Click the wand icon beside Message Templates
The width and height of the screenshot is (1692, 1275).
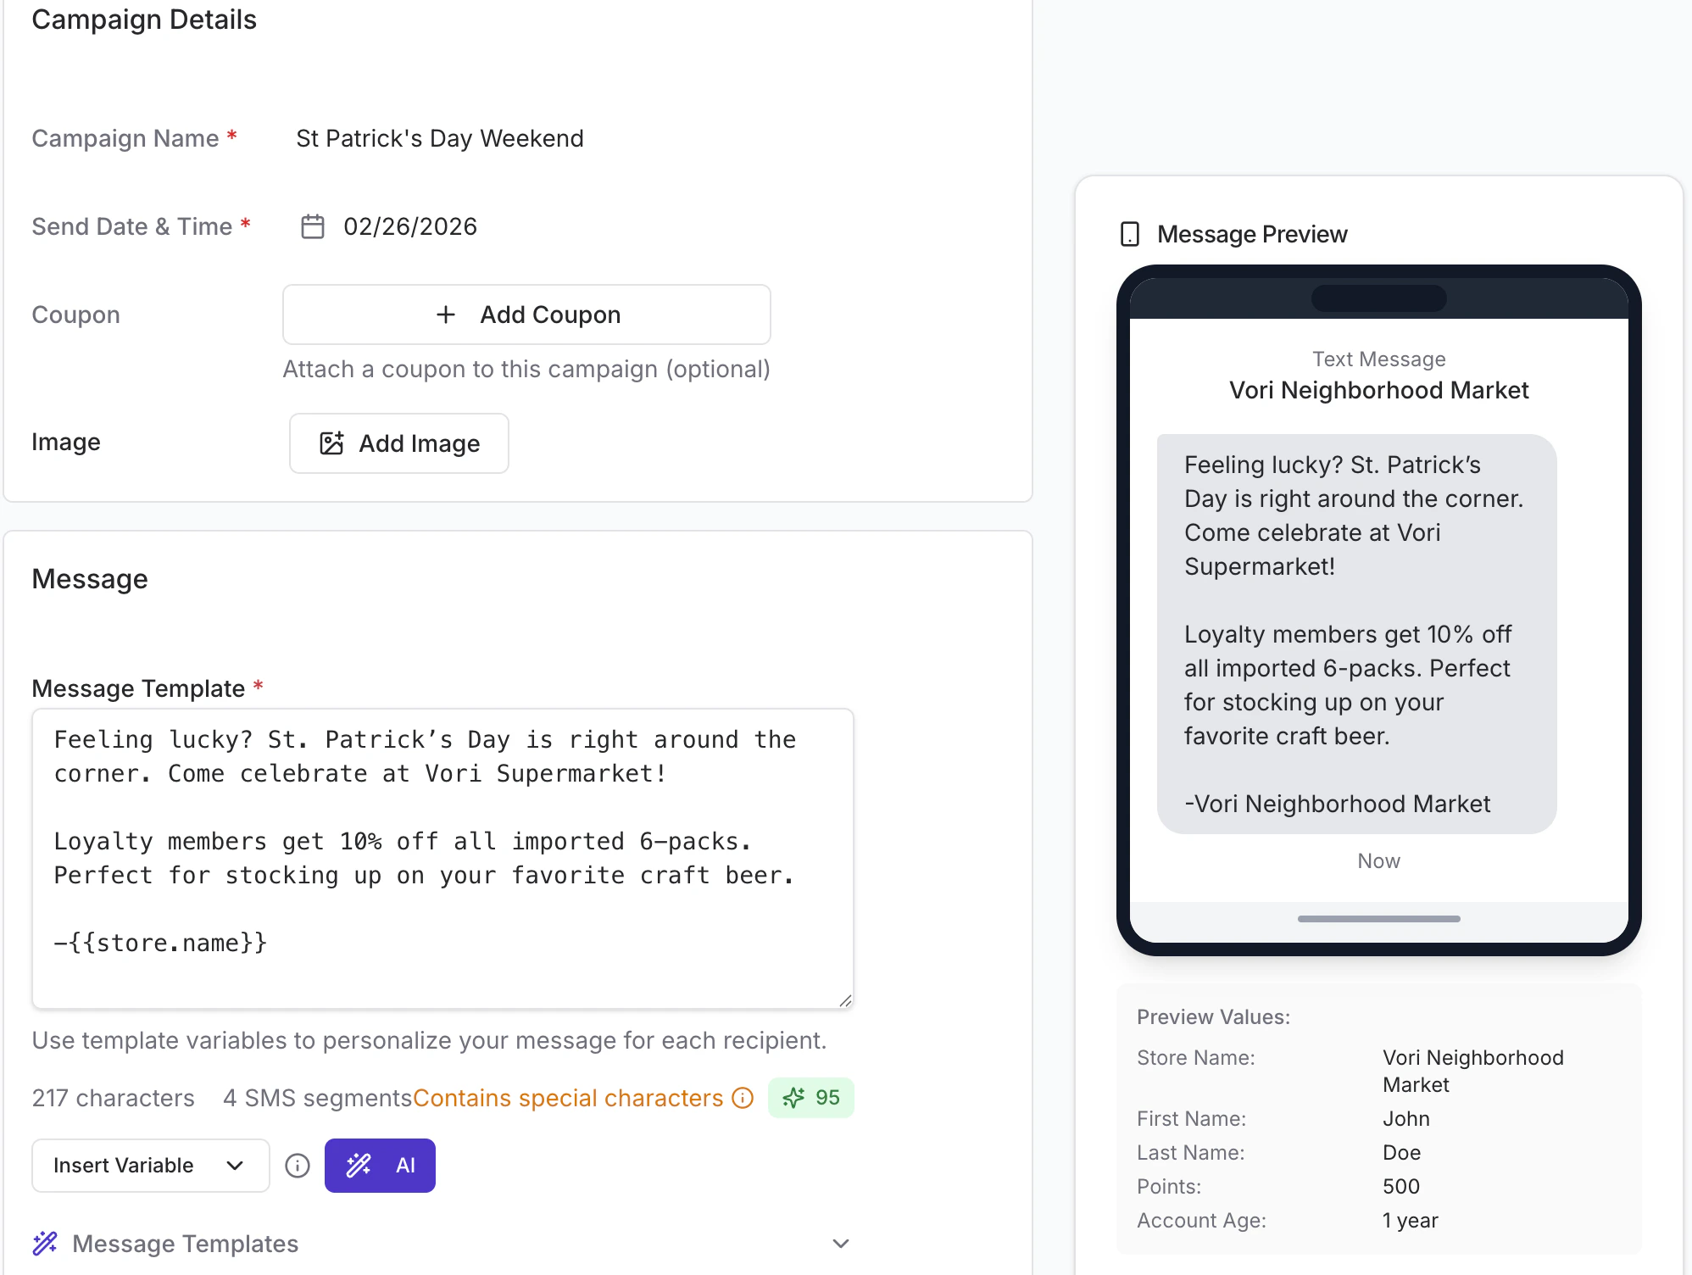(x=45, y=1244)
